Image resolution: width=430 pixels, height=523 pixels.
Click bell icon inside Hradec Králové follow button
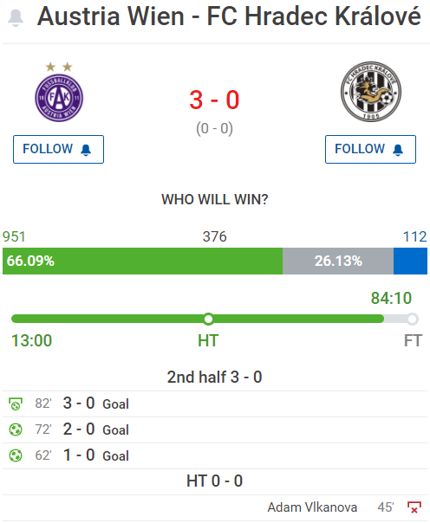[398, 150]
